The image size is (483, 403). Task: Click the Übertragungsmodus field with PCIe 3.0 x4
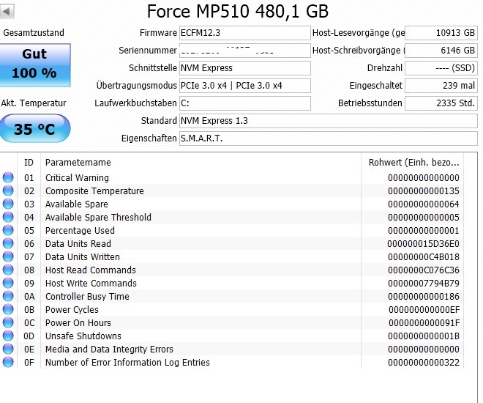245,86
